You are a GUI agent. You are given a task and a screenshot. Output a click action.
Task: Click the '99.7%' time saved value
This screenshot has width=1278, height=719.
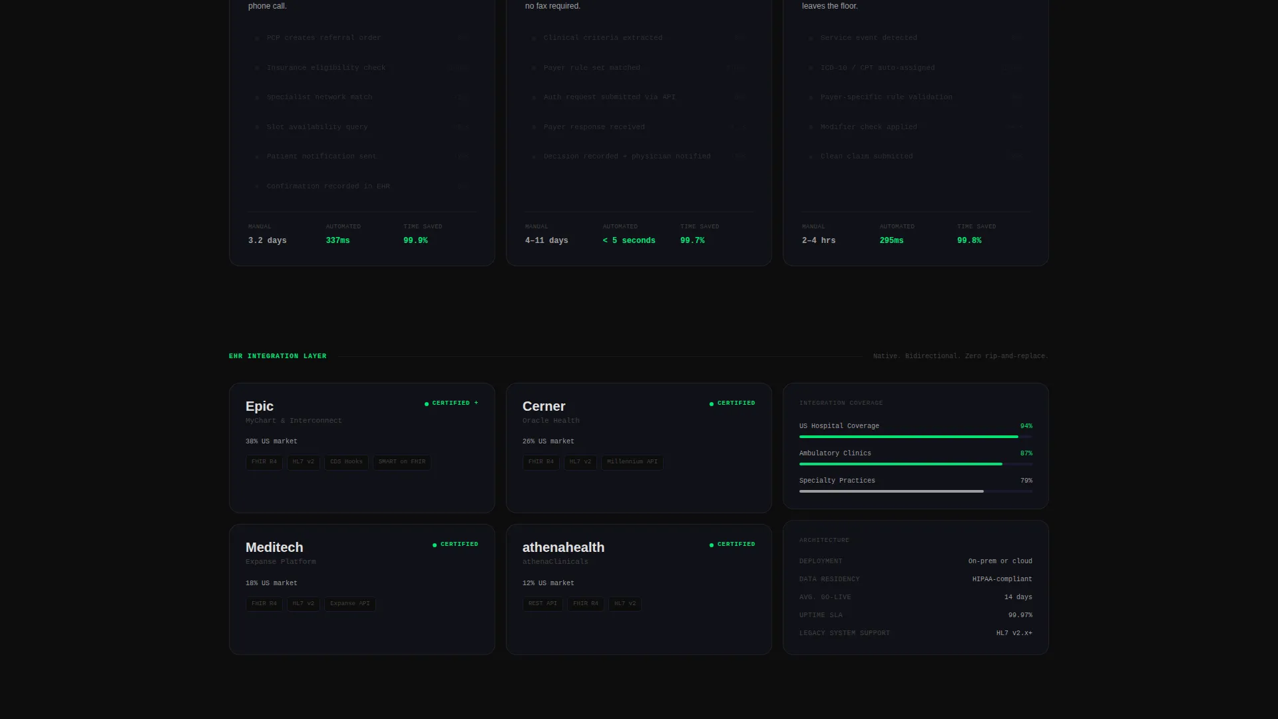click(692, 241)
